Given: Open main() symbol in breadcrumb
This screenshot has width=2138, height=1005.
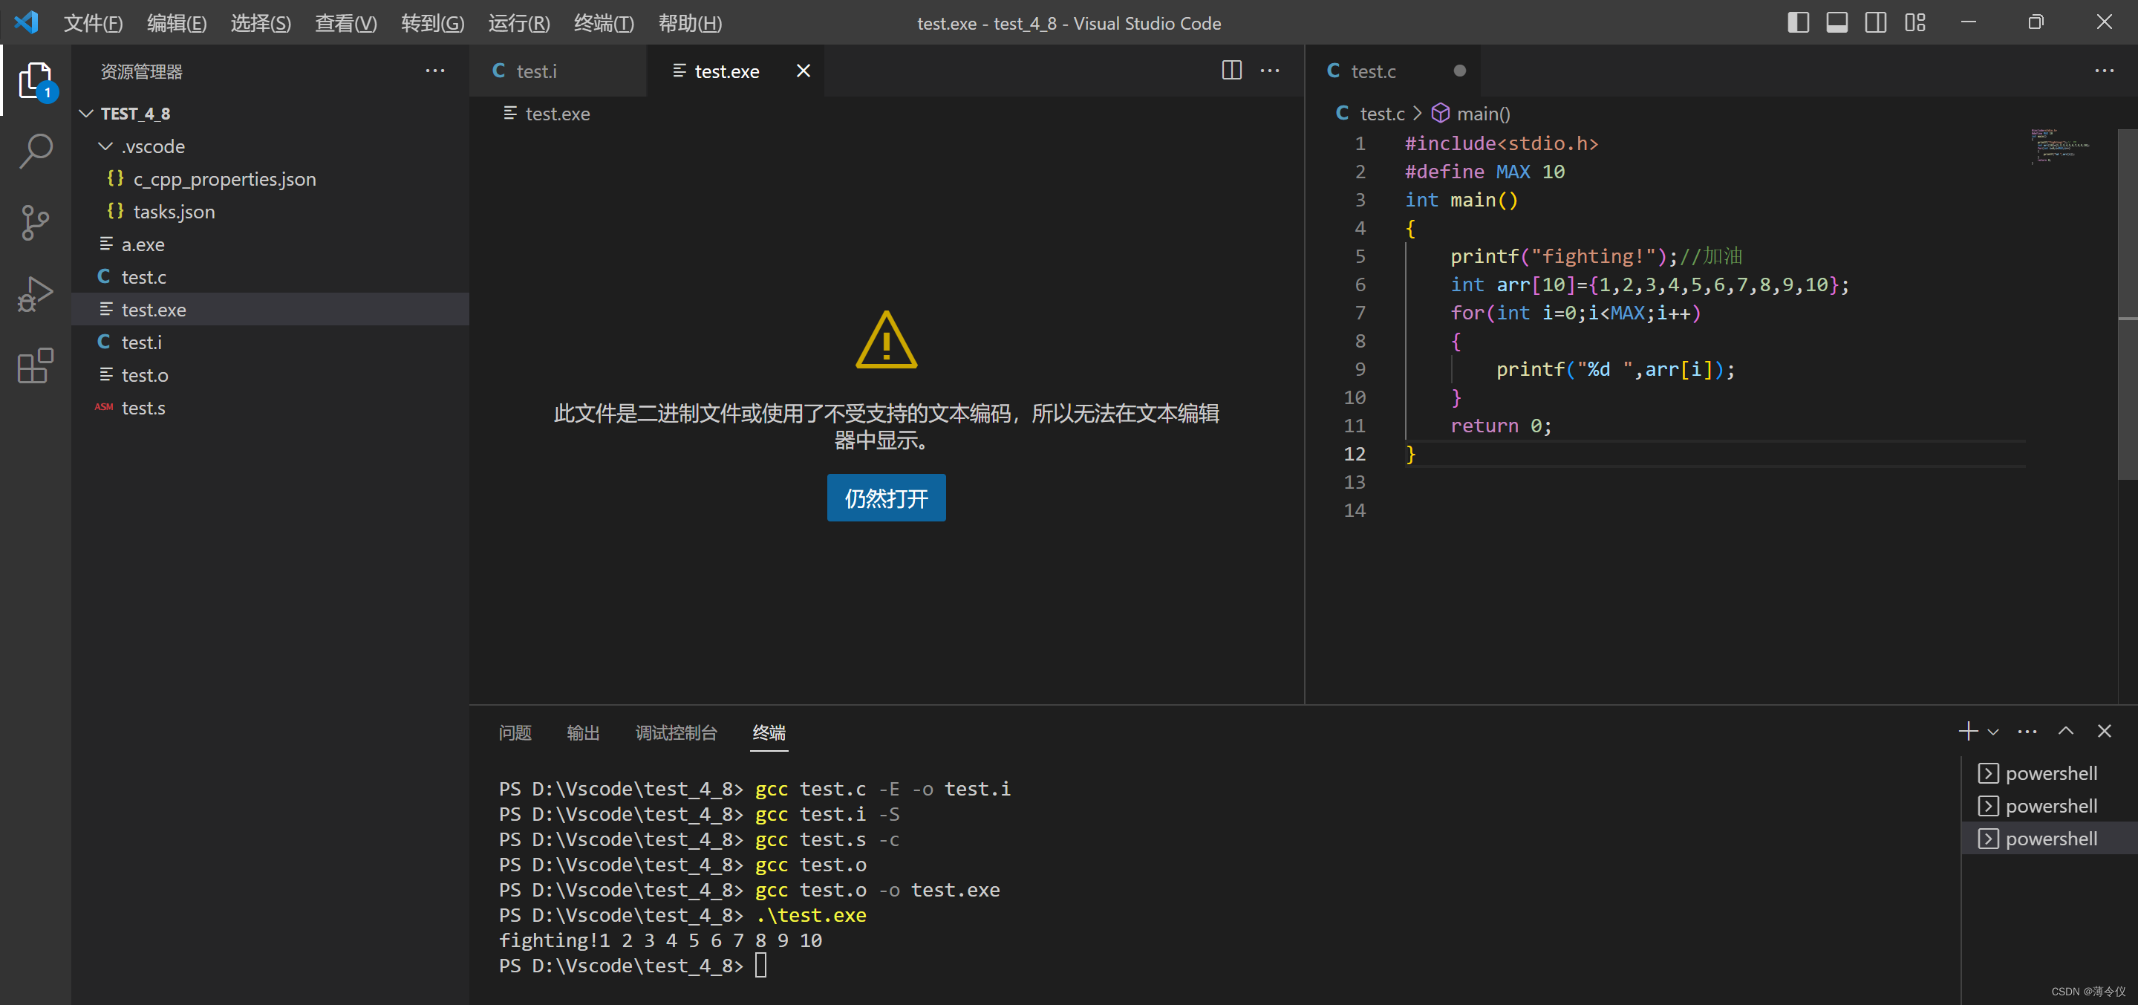Looking at the screenshot, I should tap(1472, 113).
